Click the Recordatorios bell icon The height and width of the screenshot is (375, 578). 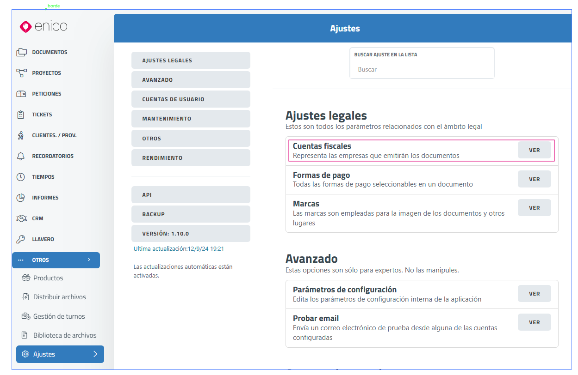[x=21, y=156]
